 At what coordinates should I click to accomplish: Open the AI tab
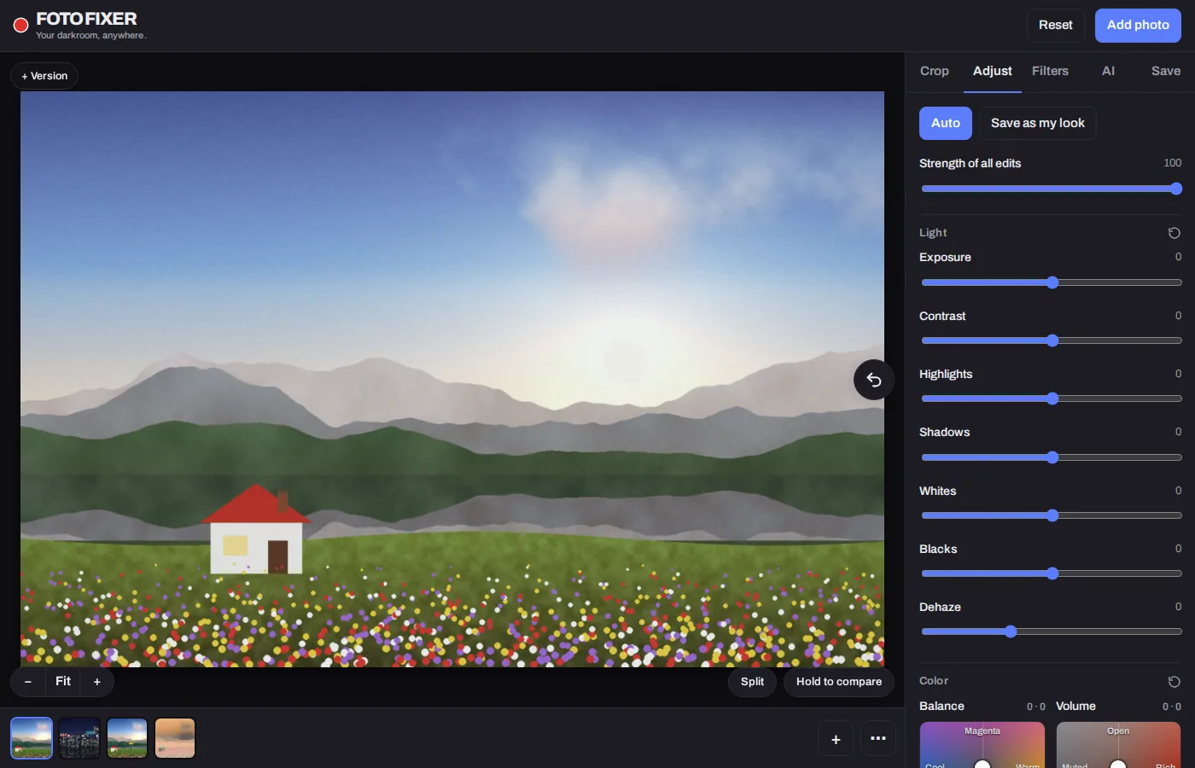click(x=1108, y=71)
